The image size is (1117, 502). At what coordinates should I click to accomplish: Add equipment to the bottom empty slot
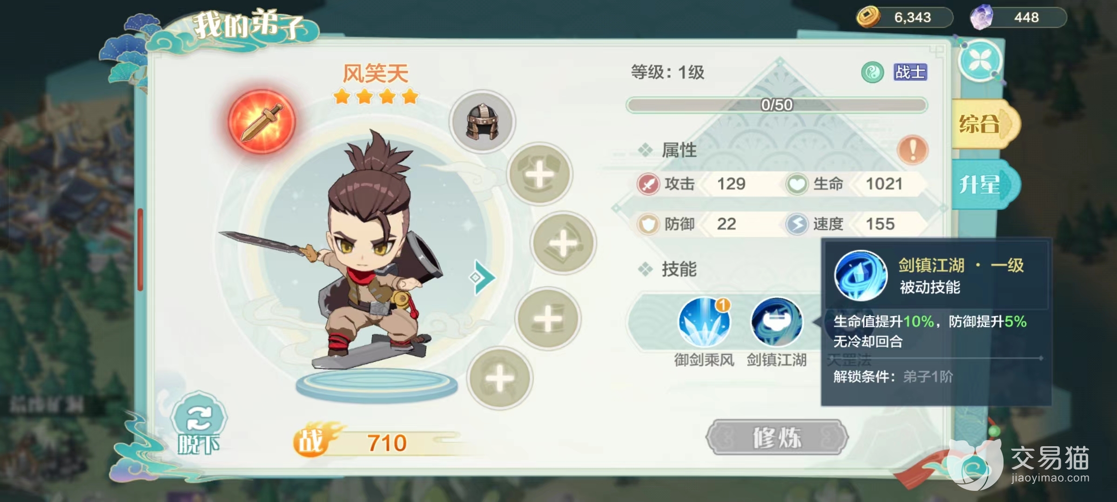499,378
